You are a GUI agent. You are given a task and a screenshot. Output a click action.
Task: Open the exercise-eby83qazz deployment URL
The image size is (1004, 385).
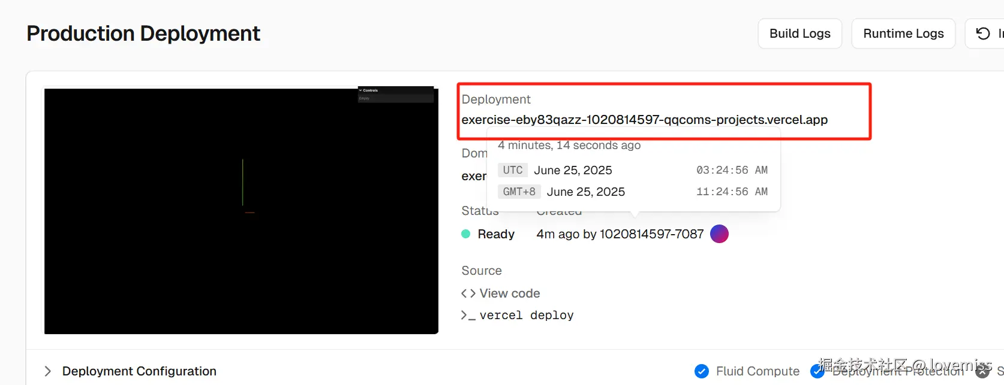click(x=644, y=120)
